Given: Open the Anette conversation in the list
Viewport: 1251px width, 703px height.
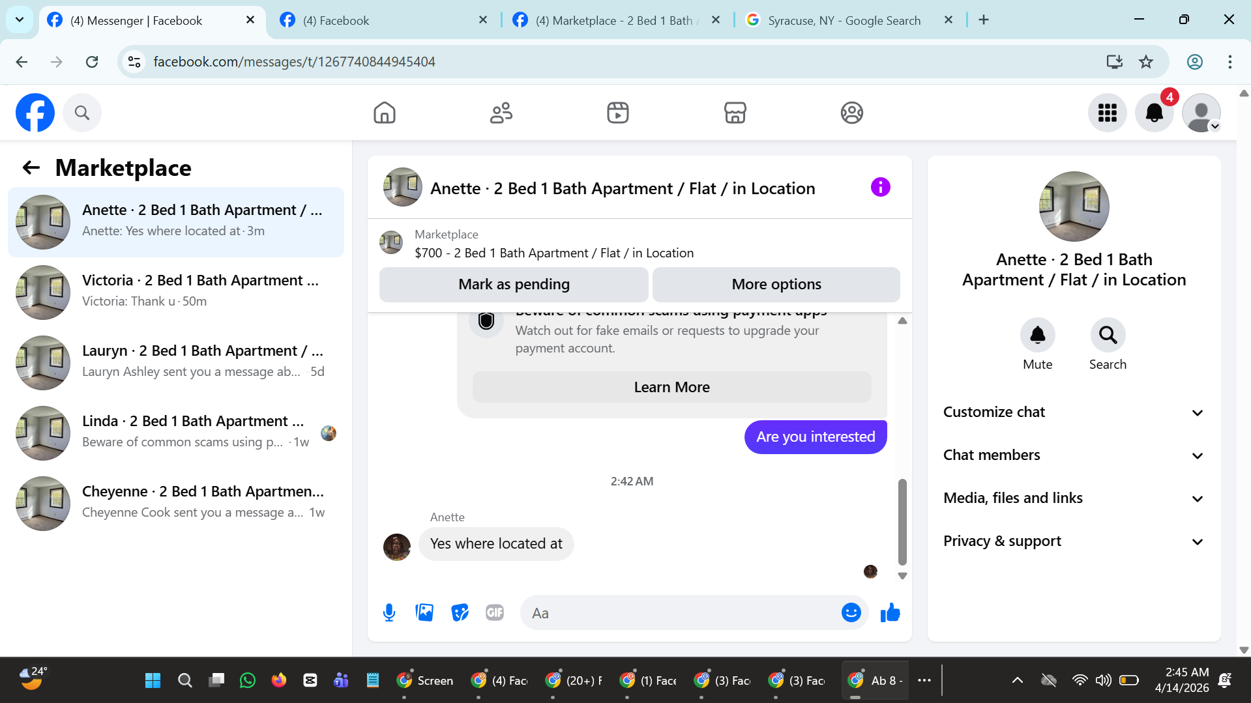Looking at the screenshot, I should [176, 222].
